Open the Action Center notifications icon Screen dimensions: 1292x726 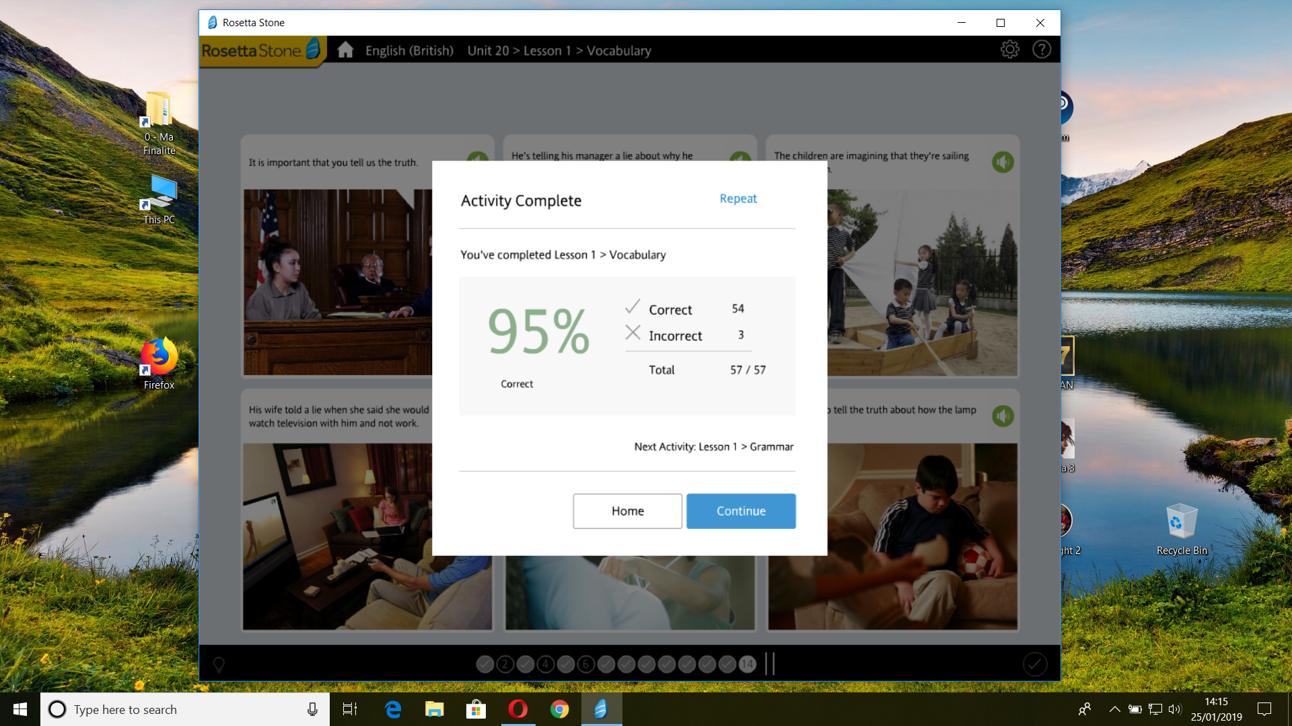1264,709
